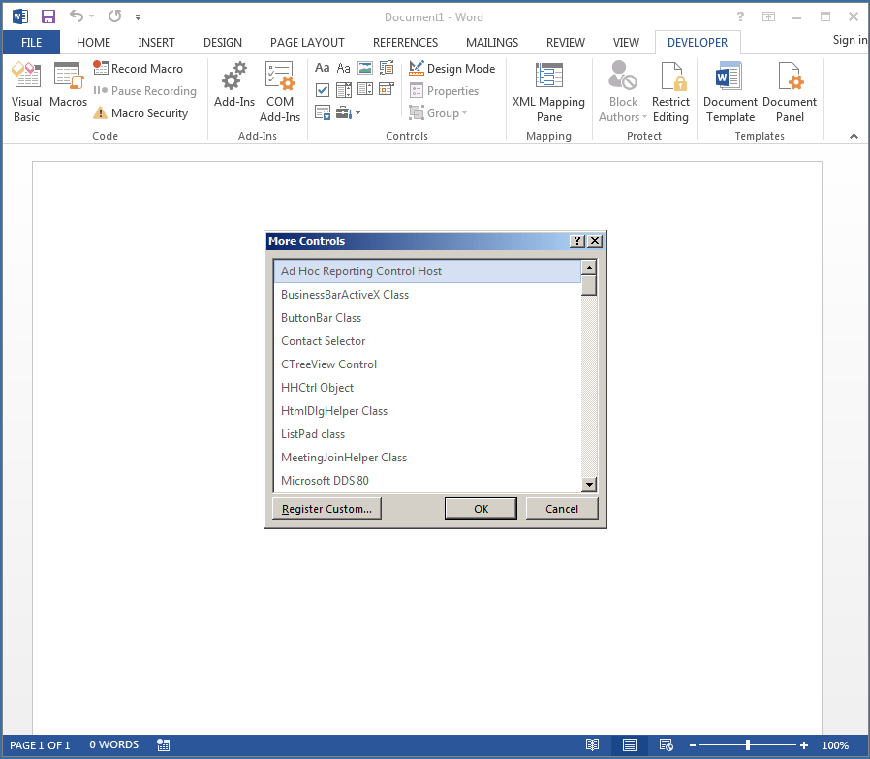The height and width of the screenshot is (759, 870).
Task: Switch to VIEW tab
Action: (626, 43)
